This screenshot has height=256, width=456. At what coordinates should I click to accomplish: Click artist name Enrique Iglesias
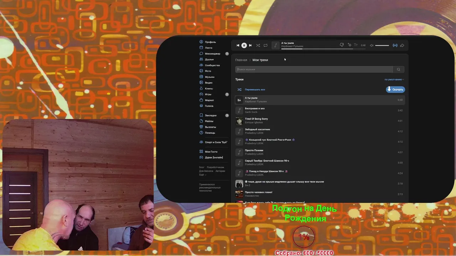(254, 123)
